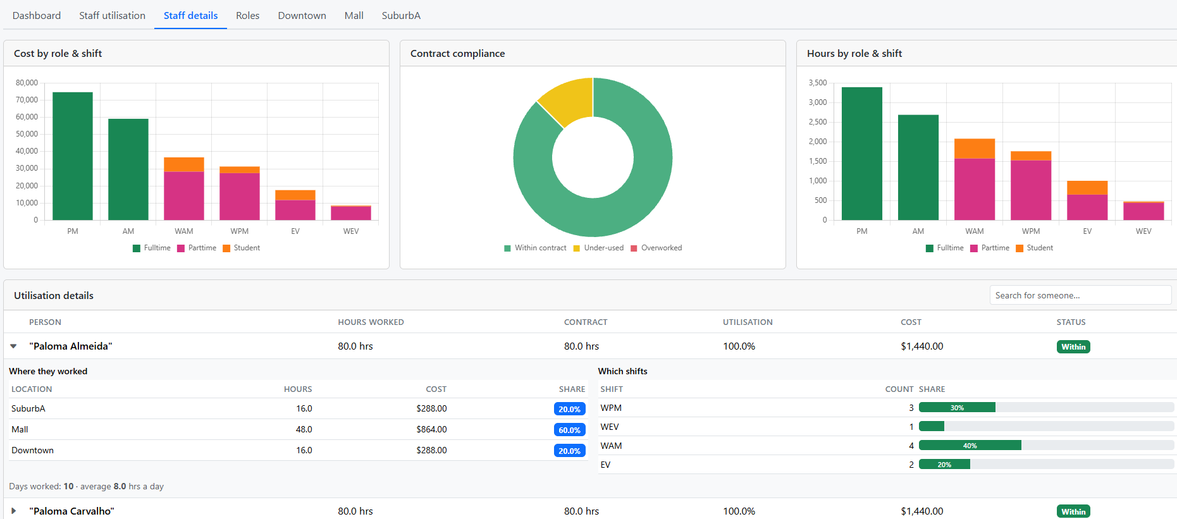Click the WAM share bar showing 40%
This screenshot has width=1177, height=519.
click(x=970, y=446)
